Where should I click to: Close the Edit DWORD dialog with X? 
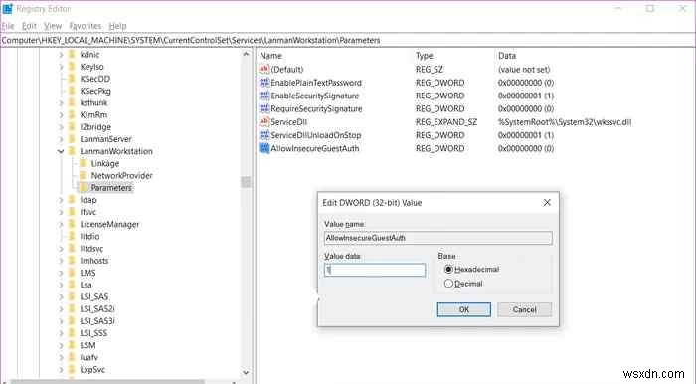[547, 202]
